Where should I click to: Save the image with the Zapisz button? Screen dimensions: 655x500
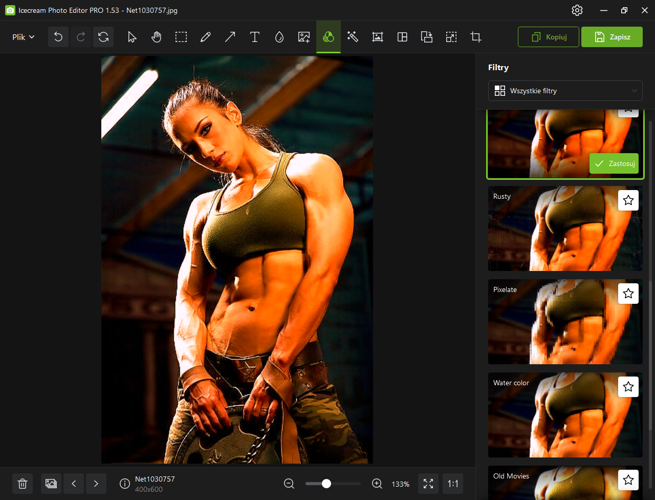(612, 37)
